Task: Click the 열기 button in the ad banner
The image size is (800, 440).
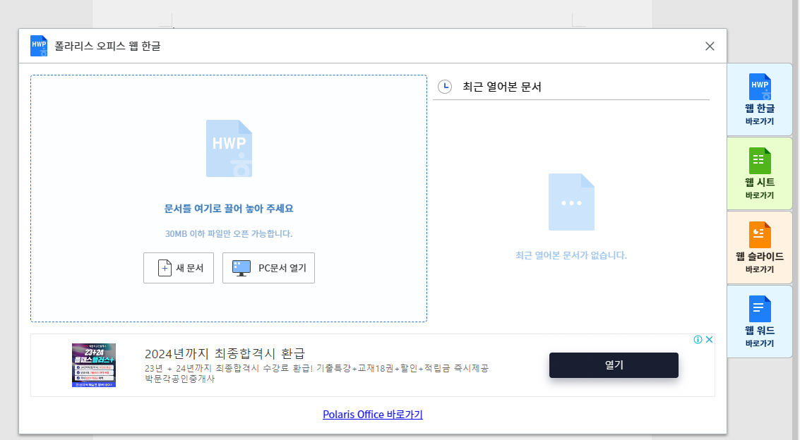Action: click(x=614, y=365)
